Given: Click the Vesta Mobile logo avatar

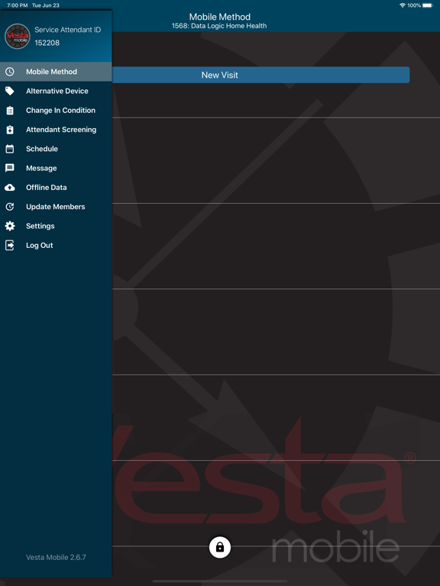Looking at the screenshot, I should coord(18,37).
